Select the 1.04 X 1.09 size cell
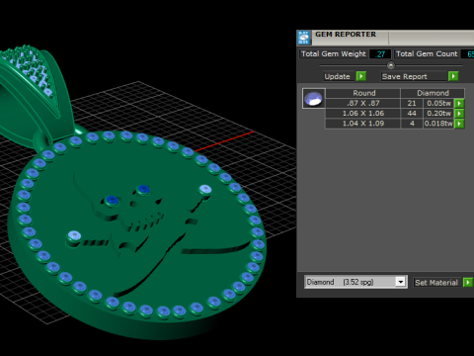 pos(363,124)
